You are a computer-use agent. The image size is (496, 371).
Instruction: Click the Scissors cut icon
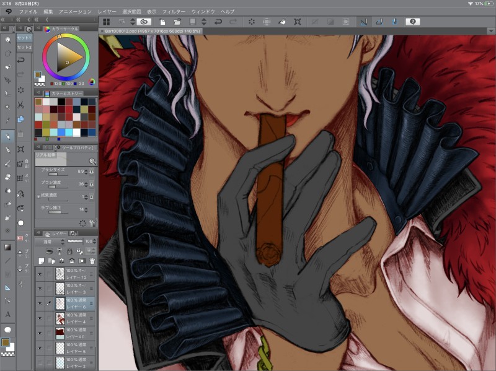click(21, 105)
